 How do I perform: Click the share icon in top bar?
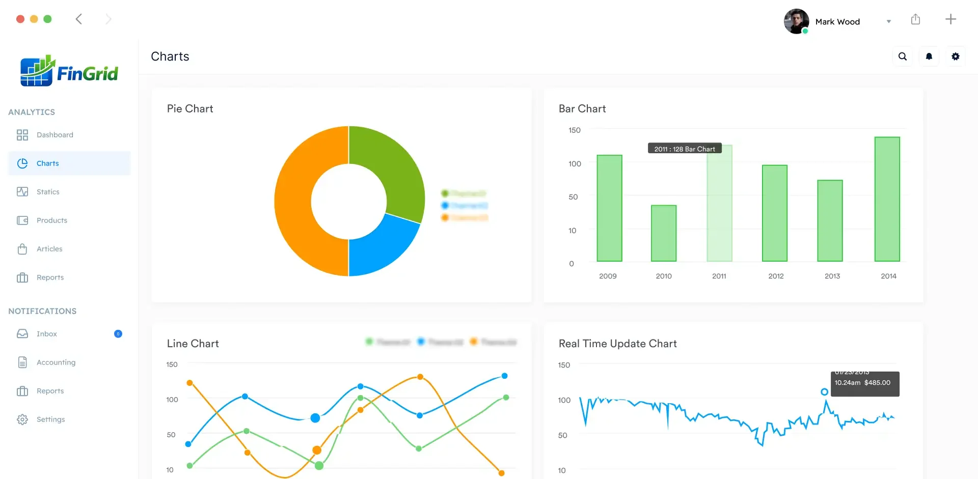pyautogui.click(x=915, y=19)
